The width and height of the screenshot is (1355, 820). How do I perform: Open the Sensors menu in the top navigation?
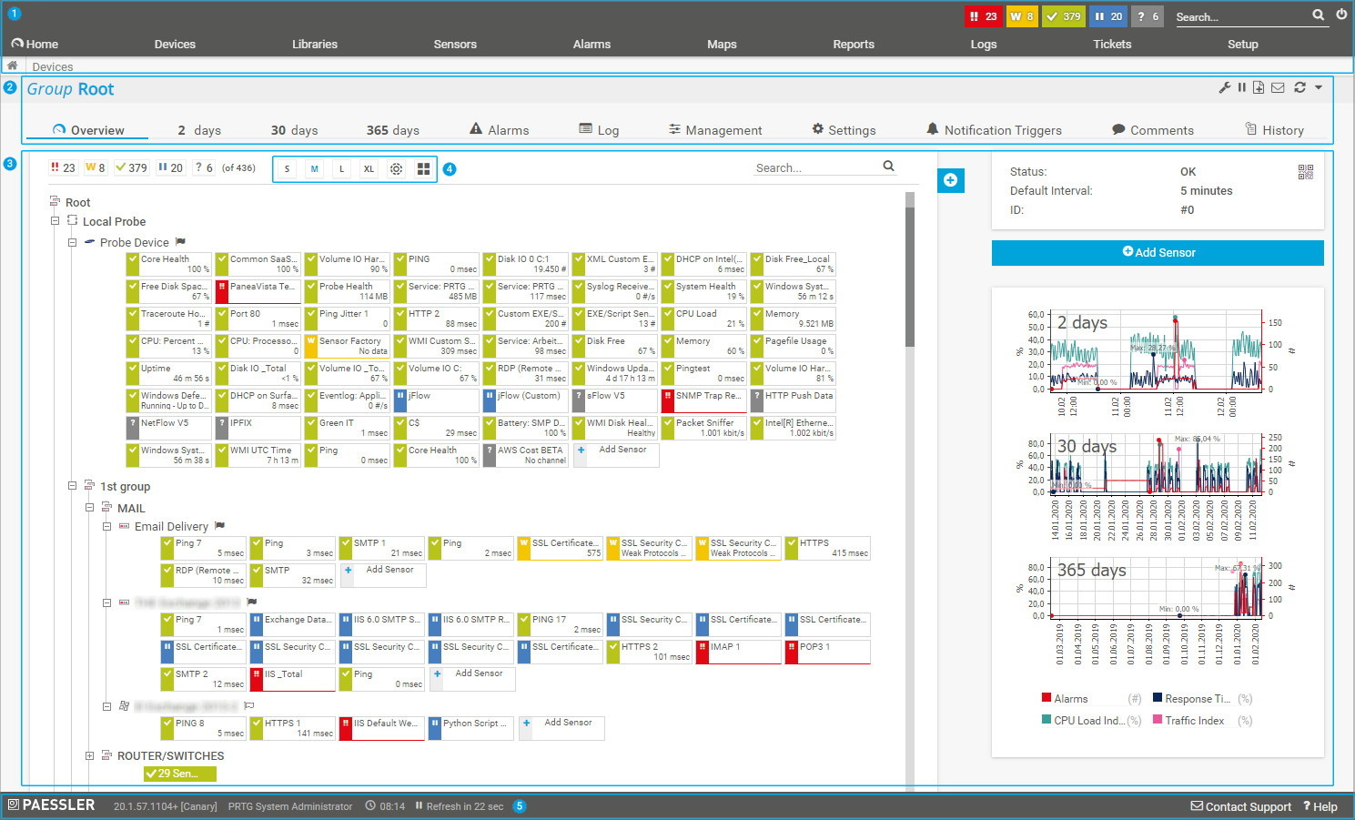coord(455,44)
